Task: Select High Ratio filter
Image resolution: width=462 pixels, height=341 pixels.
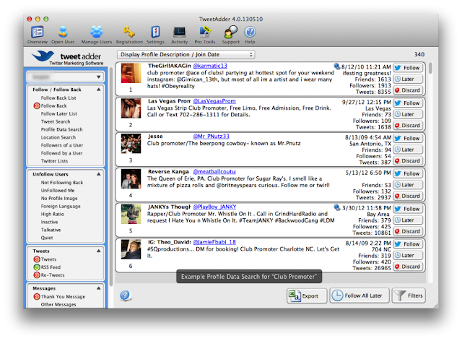Action: tap(52, 214)
